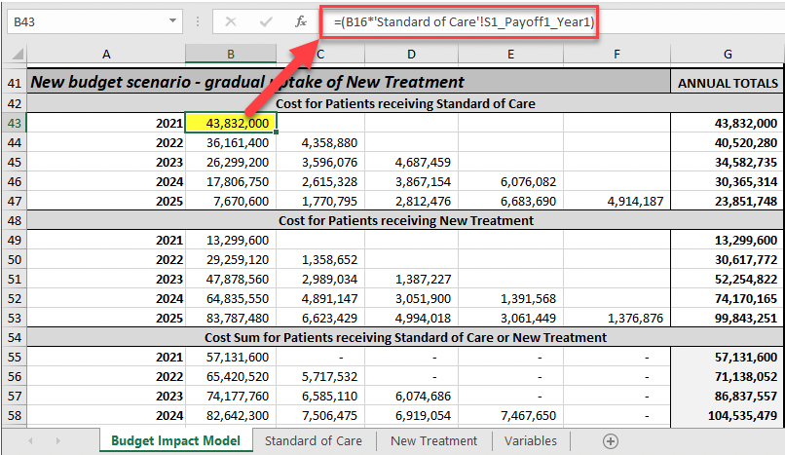Select annual total 34,582,735
The width and height of the screenshot is (785, 455).
728,162
